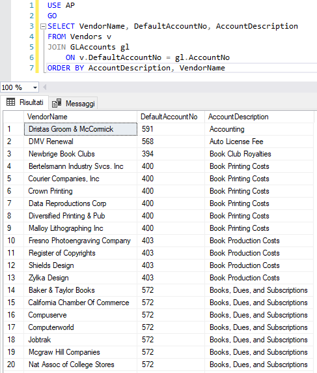Switch to the Messaggi tab
317x373 pixels.
pyautogui.click(x=74, y=104)
